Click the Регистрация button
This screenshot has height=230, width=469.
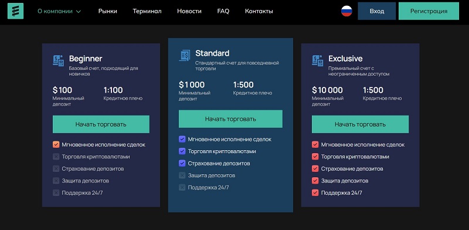tap(429, 11)
